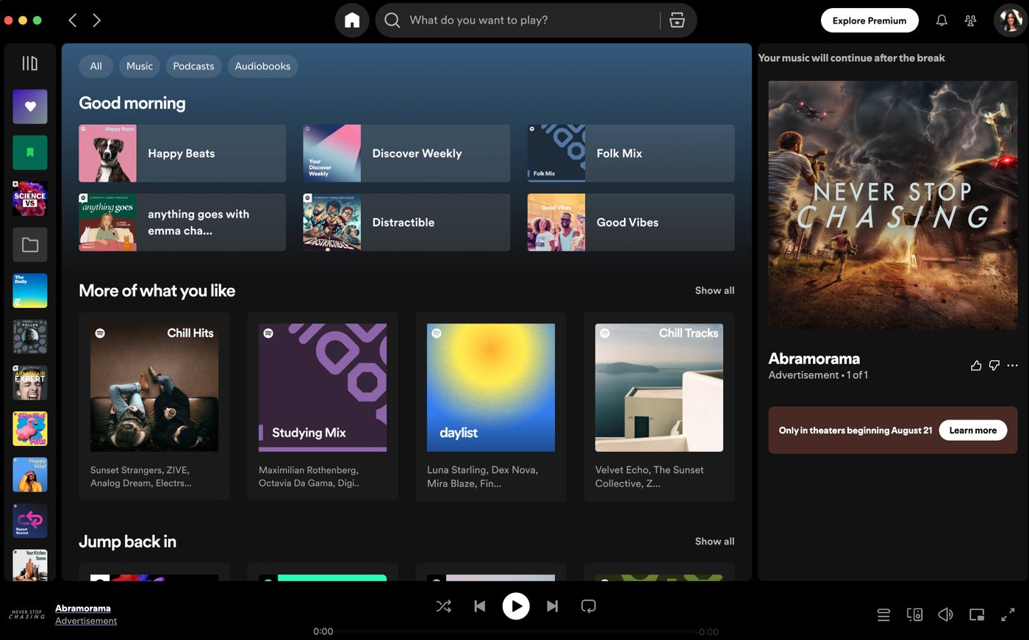Select the Podcasts filter chip
Screen dimensions: 1029x640
click(x=193, y=66)
